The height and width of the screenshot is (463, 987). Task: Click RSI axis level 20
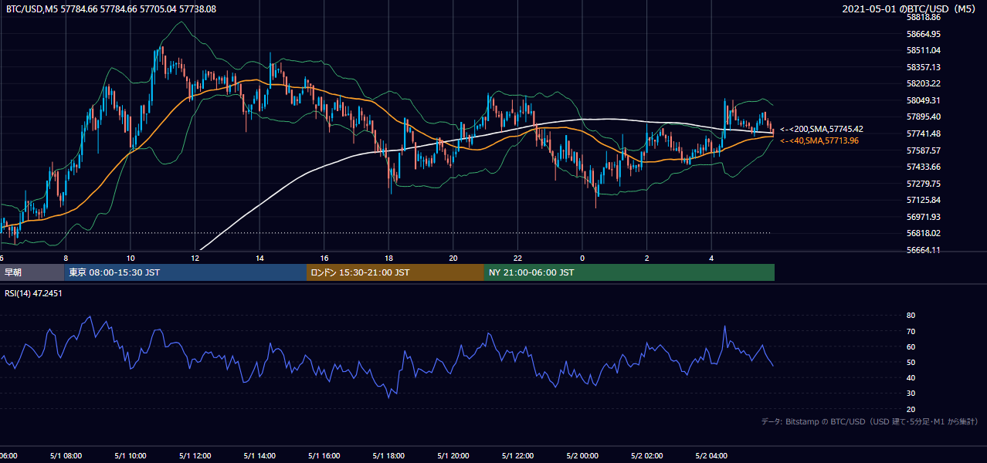[x=911, y=409]
